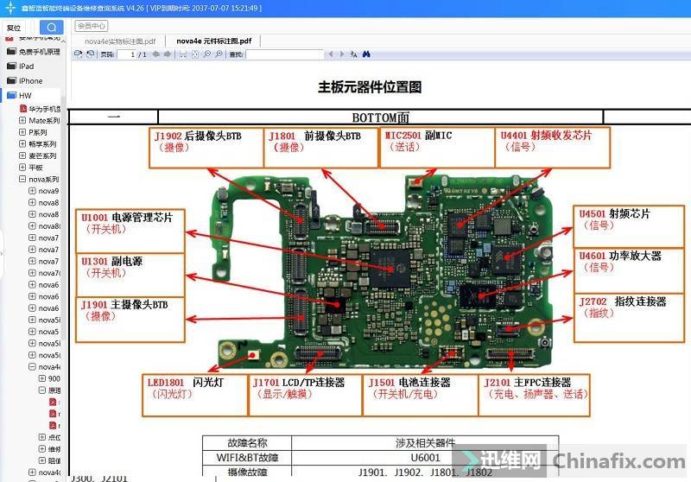Click the sidebar collapse arrow on left edge
This screenshot has height=482, width=691.
tap(2, 253)
